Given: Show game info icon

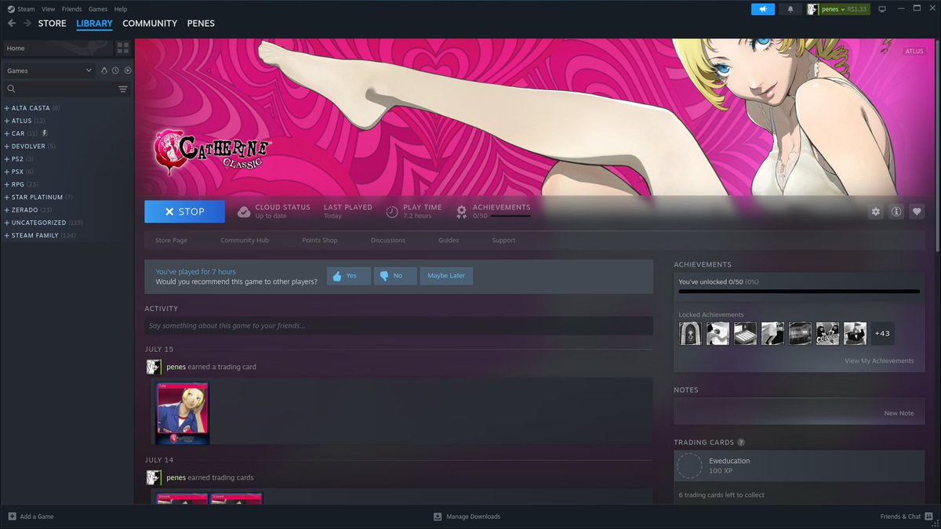Looking at the screenshot, I should pyautogui.click(x=896, y=212).
